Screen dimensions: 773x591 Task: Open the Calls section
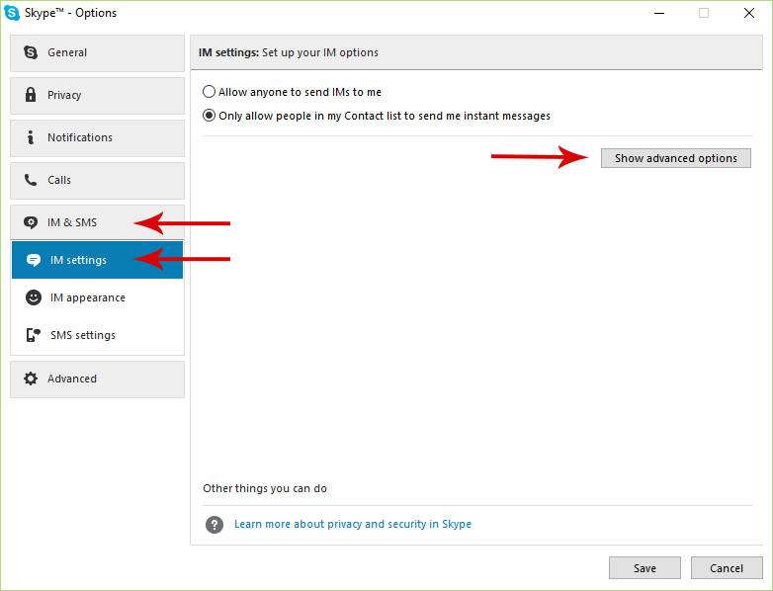(97, 181)
